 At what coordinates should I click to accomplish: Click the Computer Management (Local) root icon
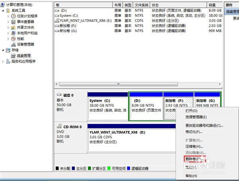click(3, 5)
